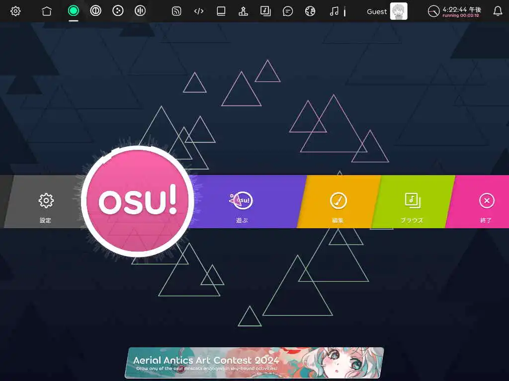Open the wiki book icon

221,11
